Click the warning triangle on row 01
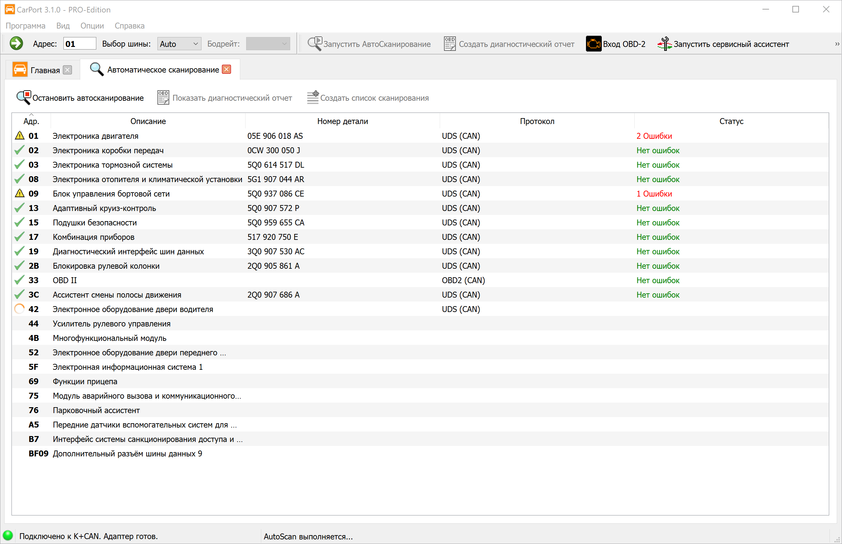 tap(19, 136)
